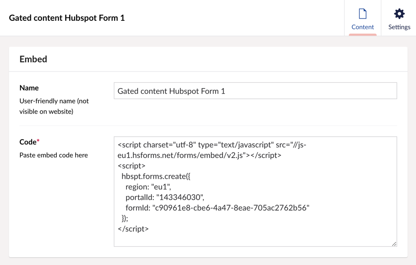Select the gear icon above the Settings label
The height and width of the screenshot is (265, 416).
point(399,13)
